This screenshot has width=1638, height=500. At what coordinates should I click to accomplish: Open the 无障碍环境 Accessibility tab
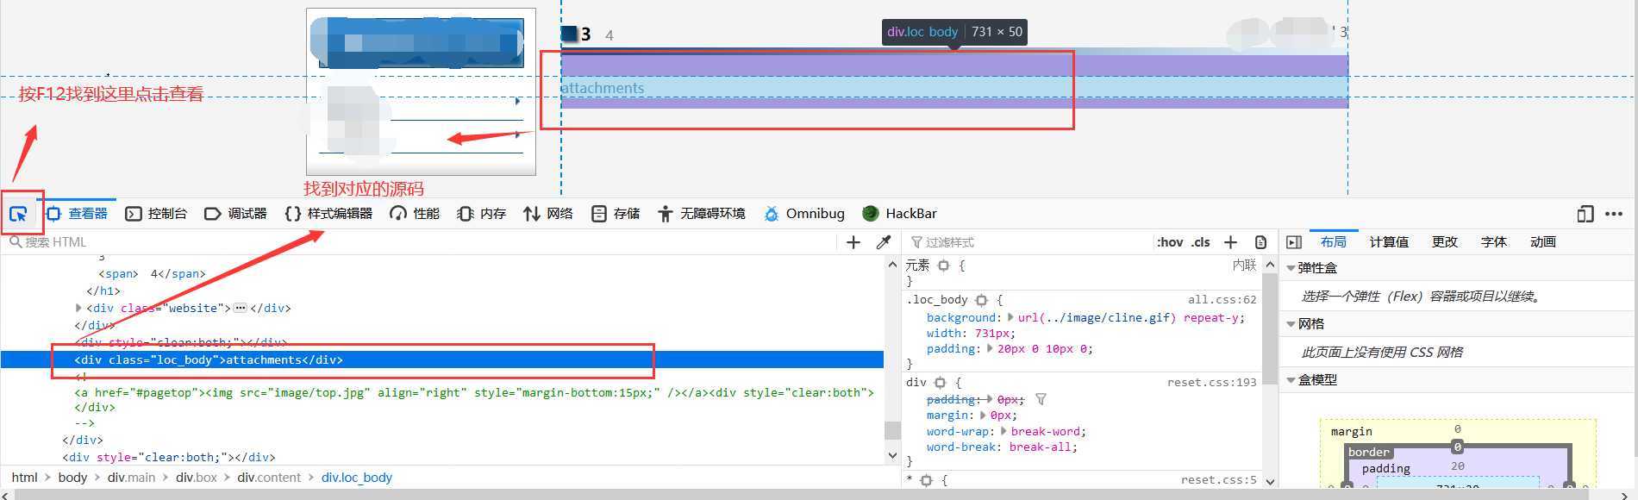pyautogui.click(x=702, y=214)
